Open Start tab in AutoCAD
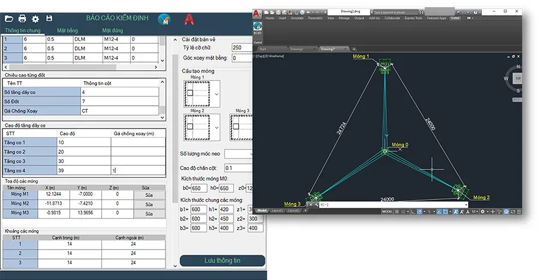 263,49
